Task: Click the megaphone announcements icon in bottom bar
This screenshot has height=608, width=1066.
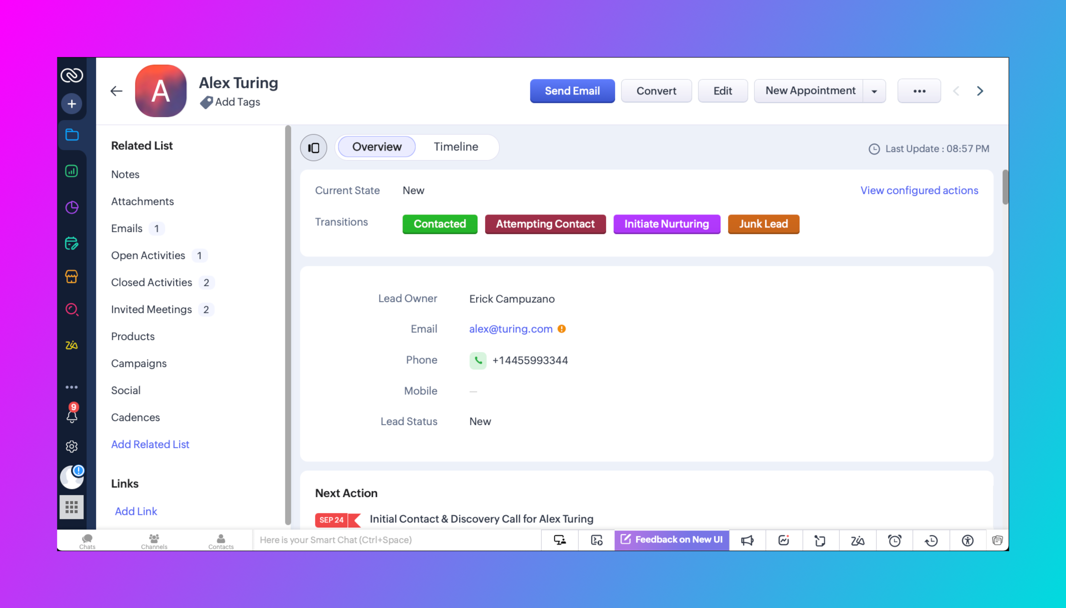Action: point(747,540)
